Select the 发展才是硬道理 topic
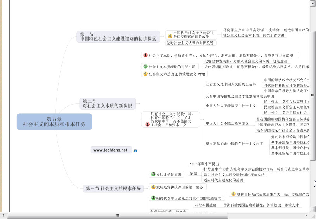The width and height of the screenshot is (316, 219). (x=167, y=174)
